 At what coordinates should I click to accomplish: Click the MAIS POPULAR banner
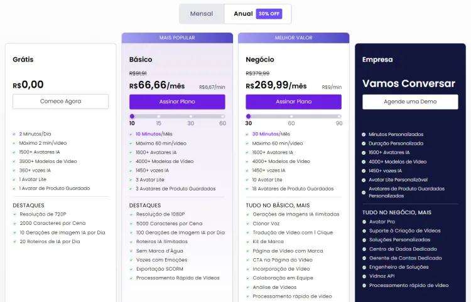pos(177,38)
